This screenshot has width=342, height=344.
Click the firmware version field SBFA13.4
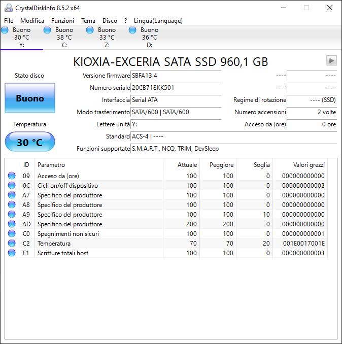point(176,76)
